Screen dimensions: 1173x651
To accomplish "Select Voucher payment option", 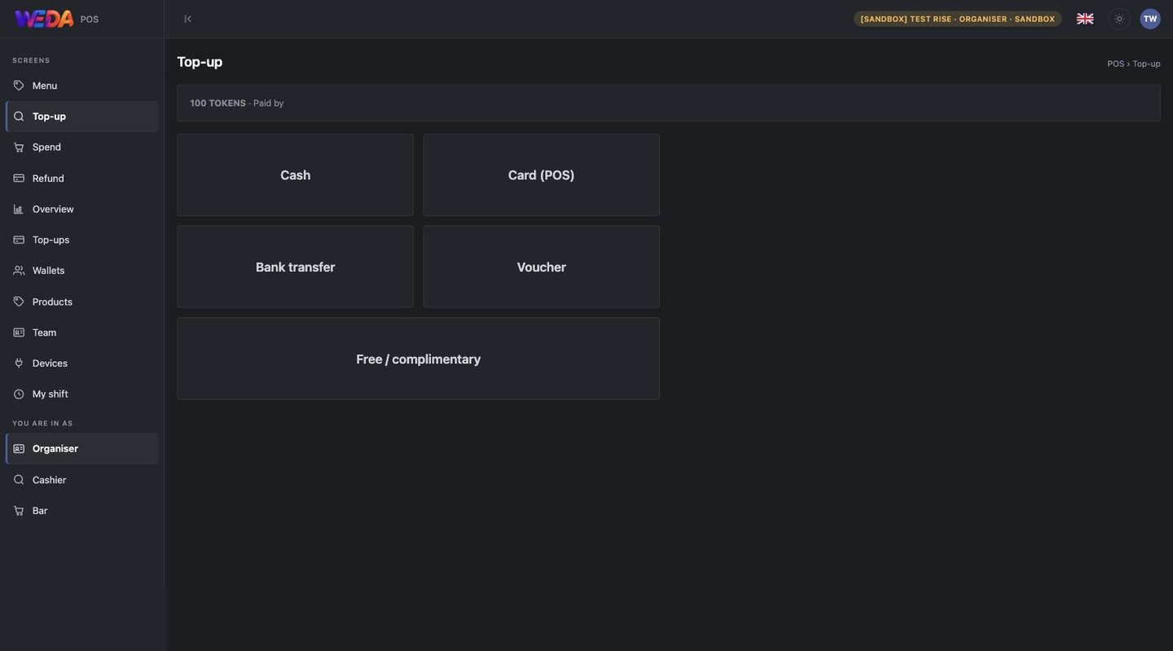I will tap(542, 267).
